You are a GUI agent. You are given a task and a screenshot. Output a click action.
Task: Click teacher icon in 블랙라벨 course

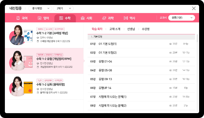click(38, 89)
